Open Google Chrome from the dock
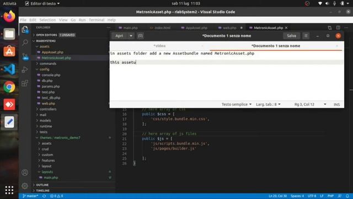This screenshot has width=353, height=199. [x=9, y=87]
